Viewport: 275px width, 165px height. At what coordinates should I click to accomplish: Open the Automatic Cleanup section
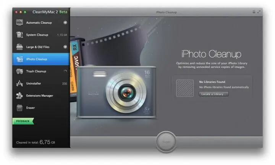click(41, 23)
